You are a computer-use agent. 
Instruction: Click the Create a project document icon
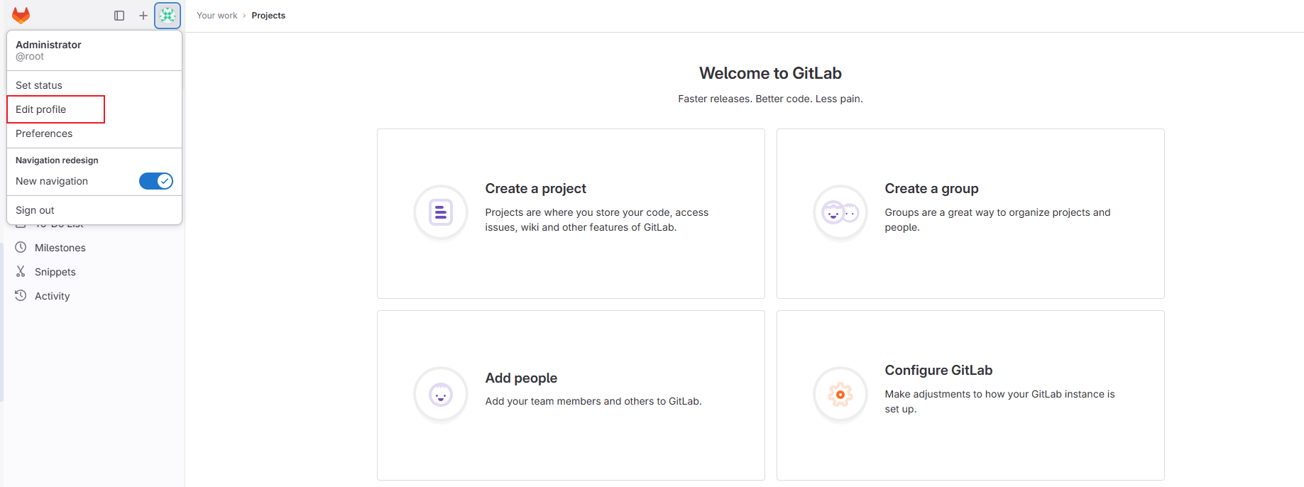pos(440,212)
